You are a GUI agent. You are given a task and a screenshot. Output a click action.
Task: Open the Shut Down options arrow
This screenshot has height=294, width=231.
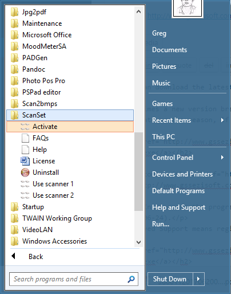[198, 279]
